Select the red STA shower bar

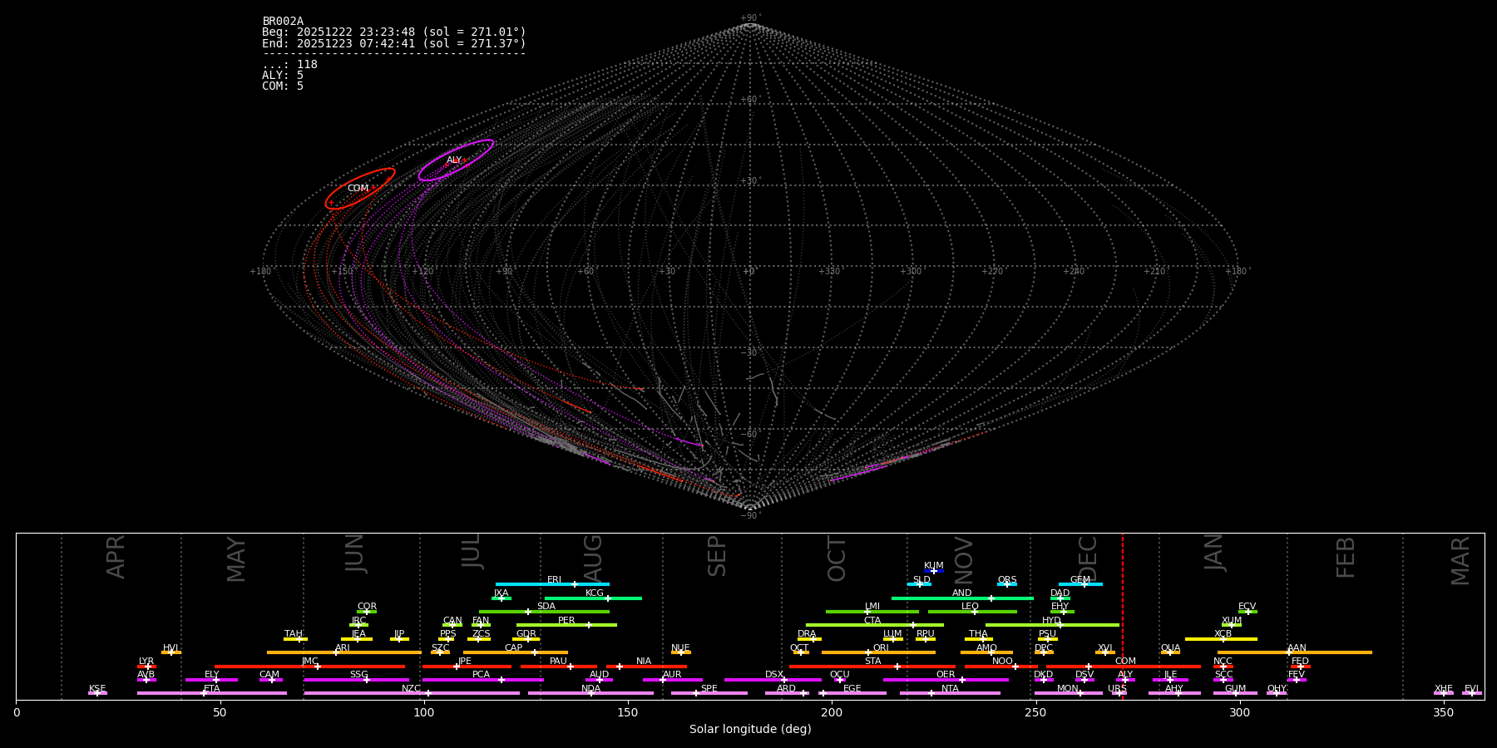(872, 666)
